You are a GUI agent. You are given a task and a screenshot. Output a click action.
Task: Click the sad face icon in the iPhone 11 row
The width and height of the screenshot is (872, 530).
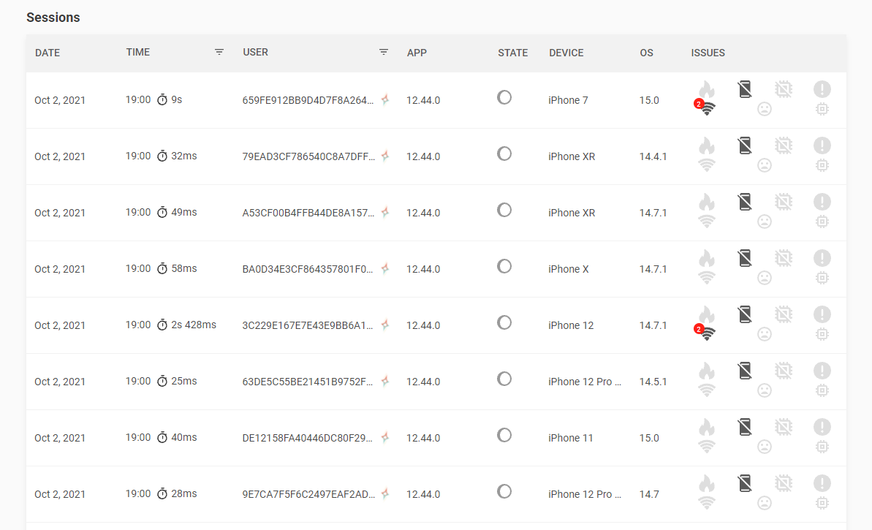pyautogui.click(x=765, y=446)
